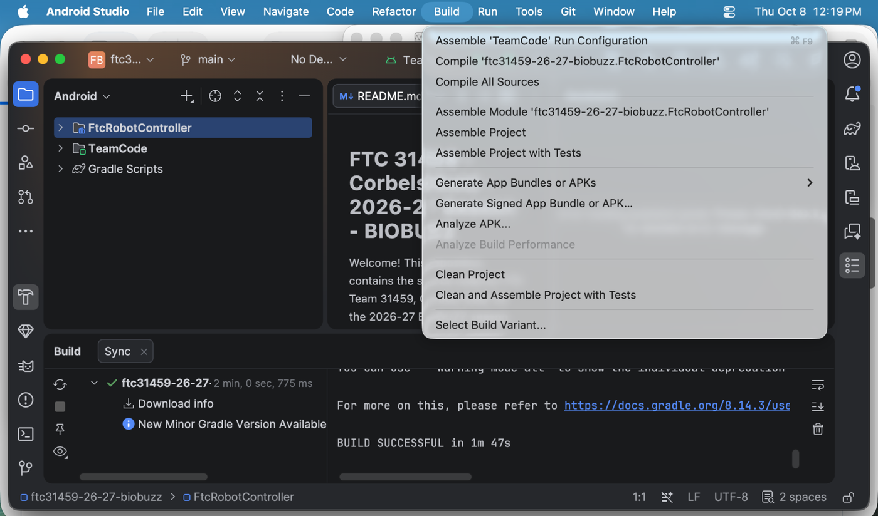Open the Terminal tool window icon
Image resolution: width=878 pixels, height=516 pixels.
(x=26, y=434)
